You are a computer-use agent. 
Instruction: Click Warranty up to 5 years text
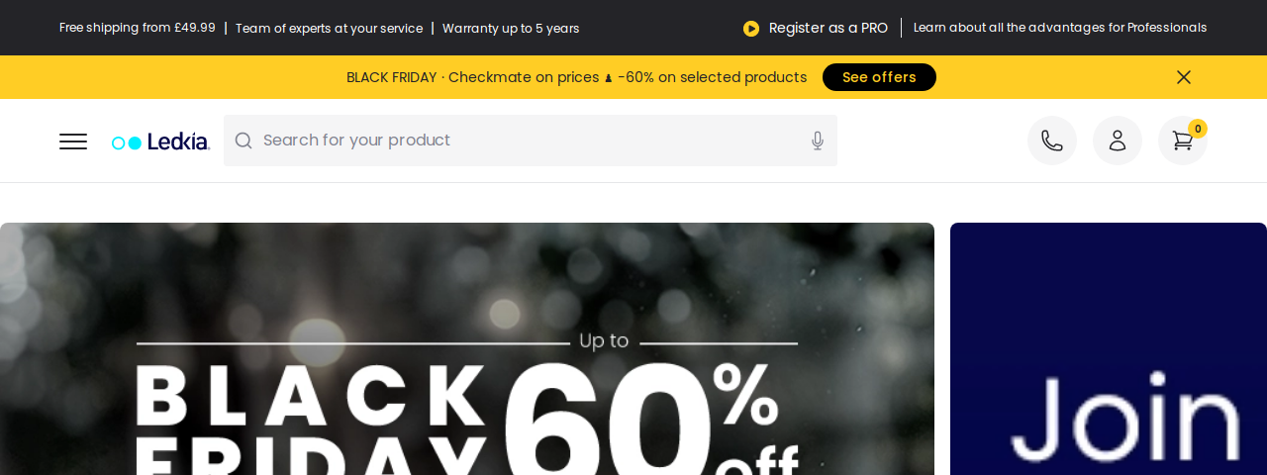pyautogui.click(x=511, y=28)
